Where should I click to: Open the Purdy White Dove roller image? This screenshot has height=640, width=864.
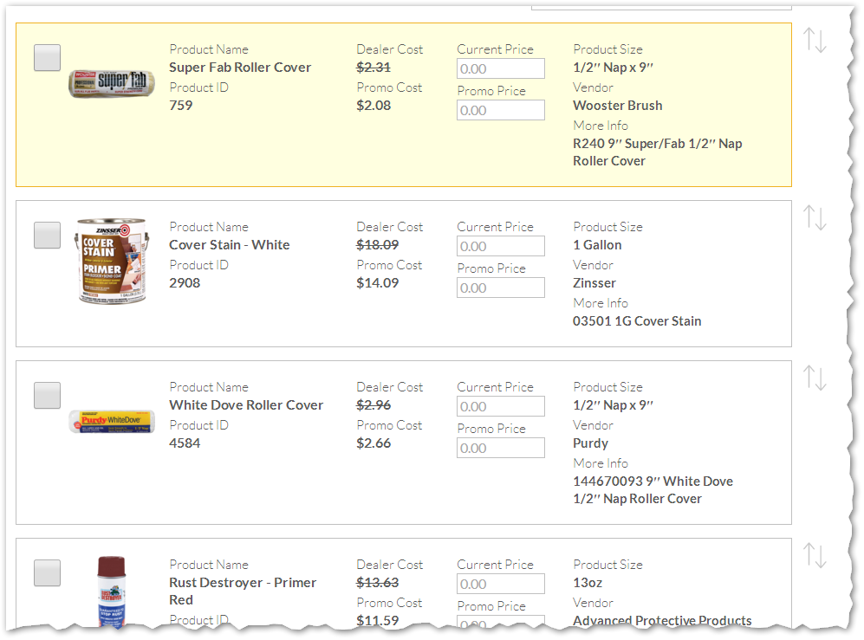coord(111,422)
